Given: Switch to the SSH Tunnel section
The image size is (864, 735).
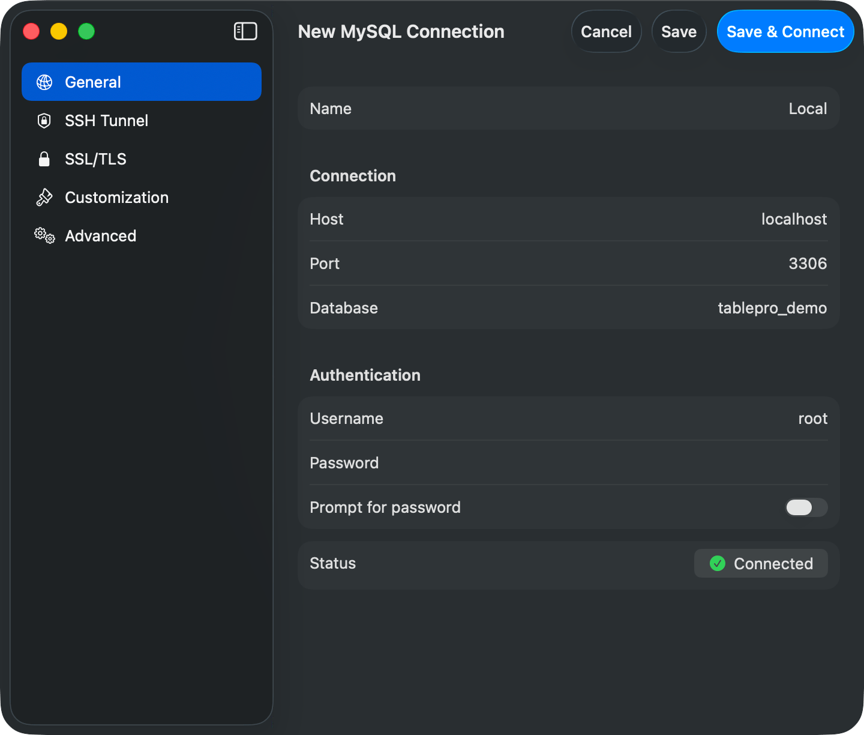Looking at the screenshot, I should (142, 120).
